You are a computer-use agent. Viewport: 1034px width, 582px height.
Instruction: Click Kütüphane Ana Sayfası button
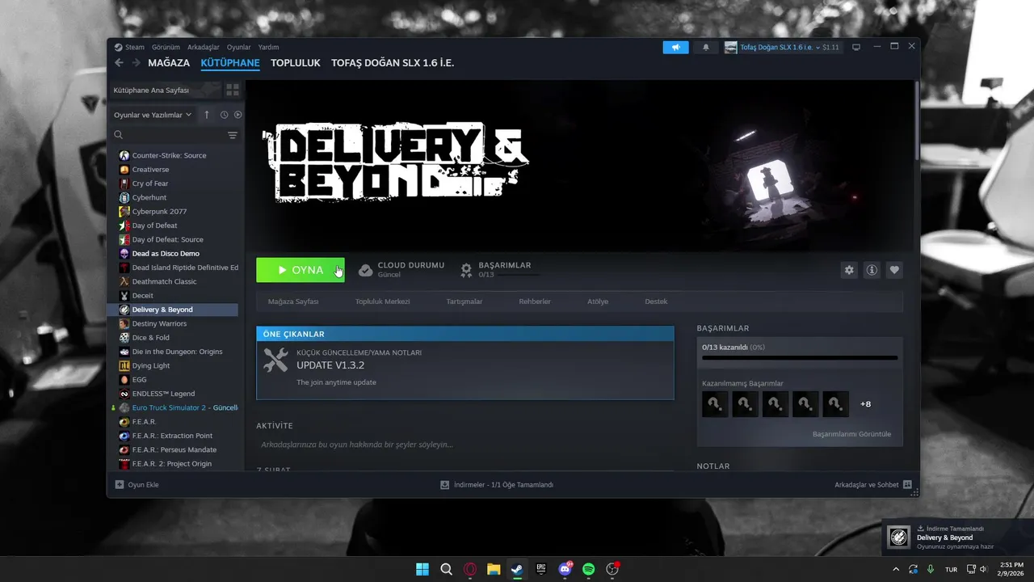coord(164,90)
